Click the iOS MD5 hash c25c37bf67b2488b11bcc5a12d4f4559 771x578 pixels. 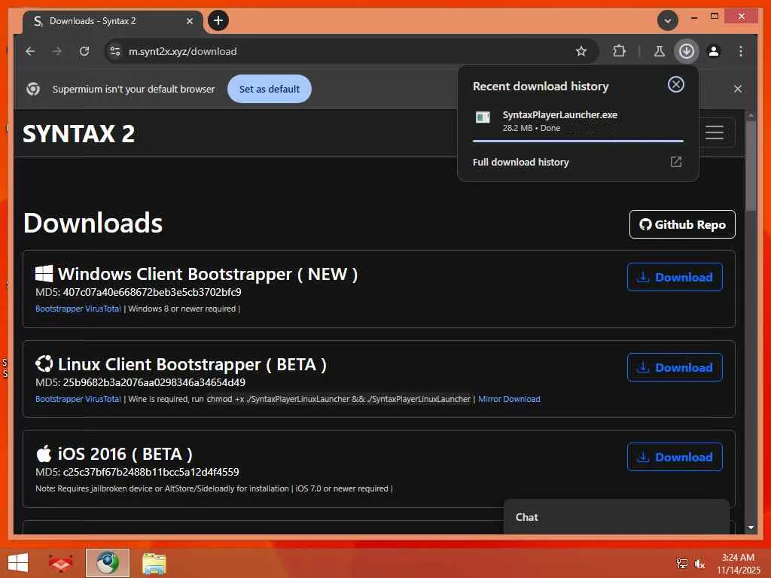[151, 472]
